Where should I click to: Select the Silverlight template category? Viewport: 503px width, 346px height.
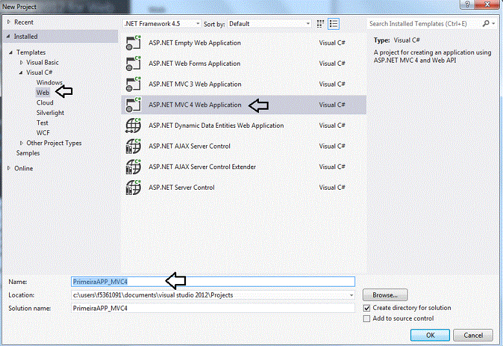(50, 113)
